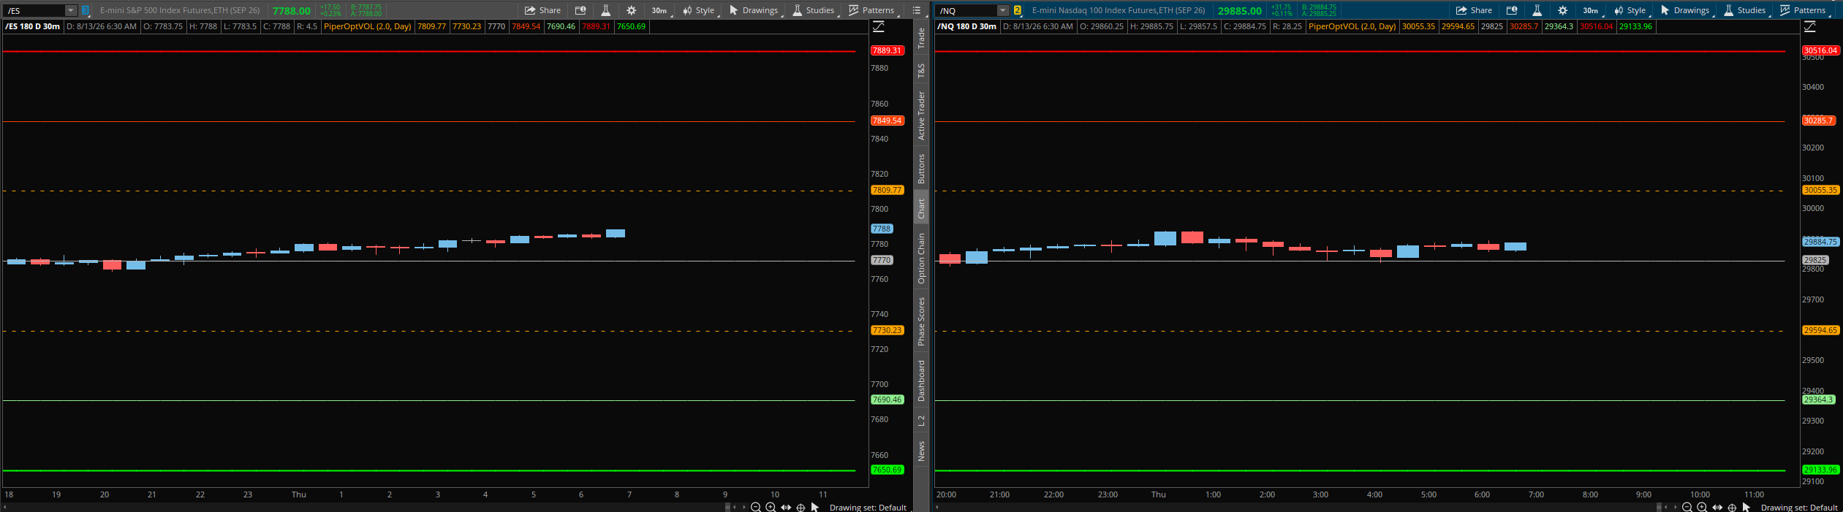
Task: Click the price-axis scale icon on /ES chart
Action: pyautogui.click(x=879, y=27)
